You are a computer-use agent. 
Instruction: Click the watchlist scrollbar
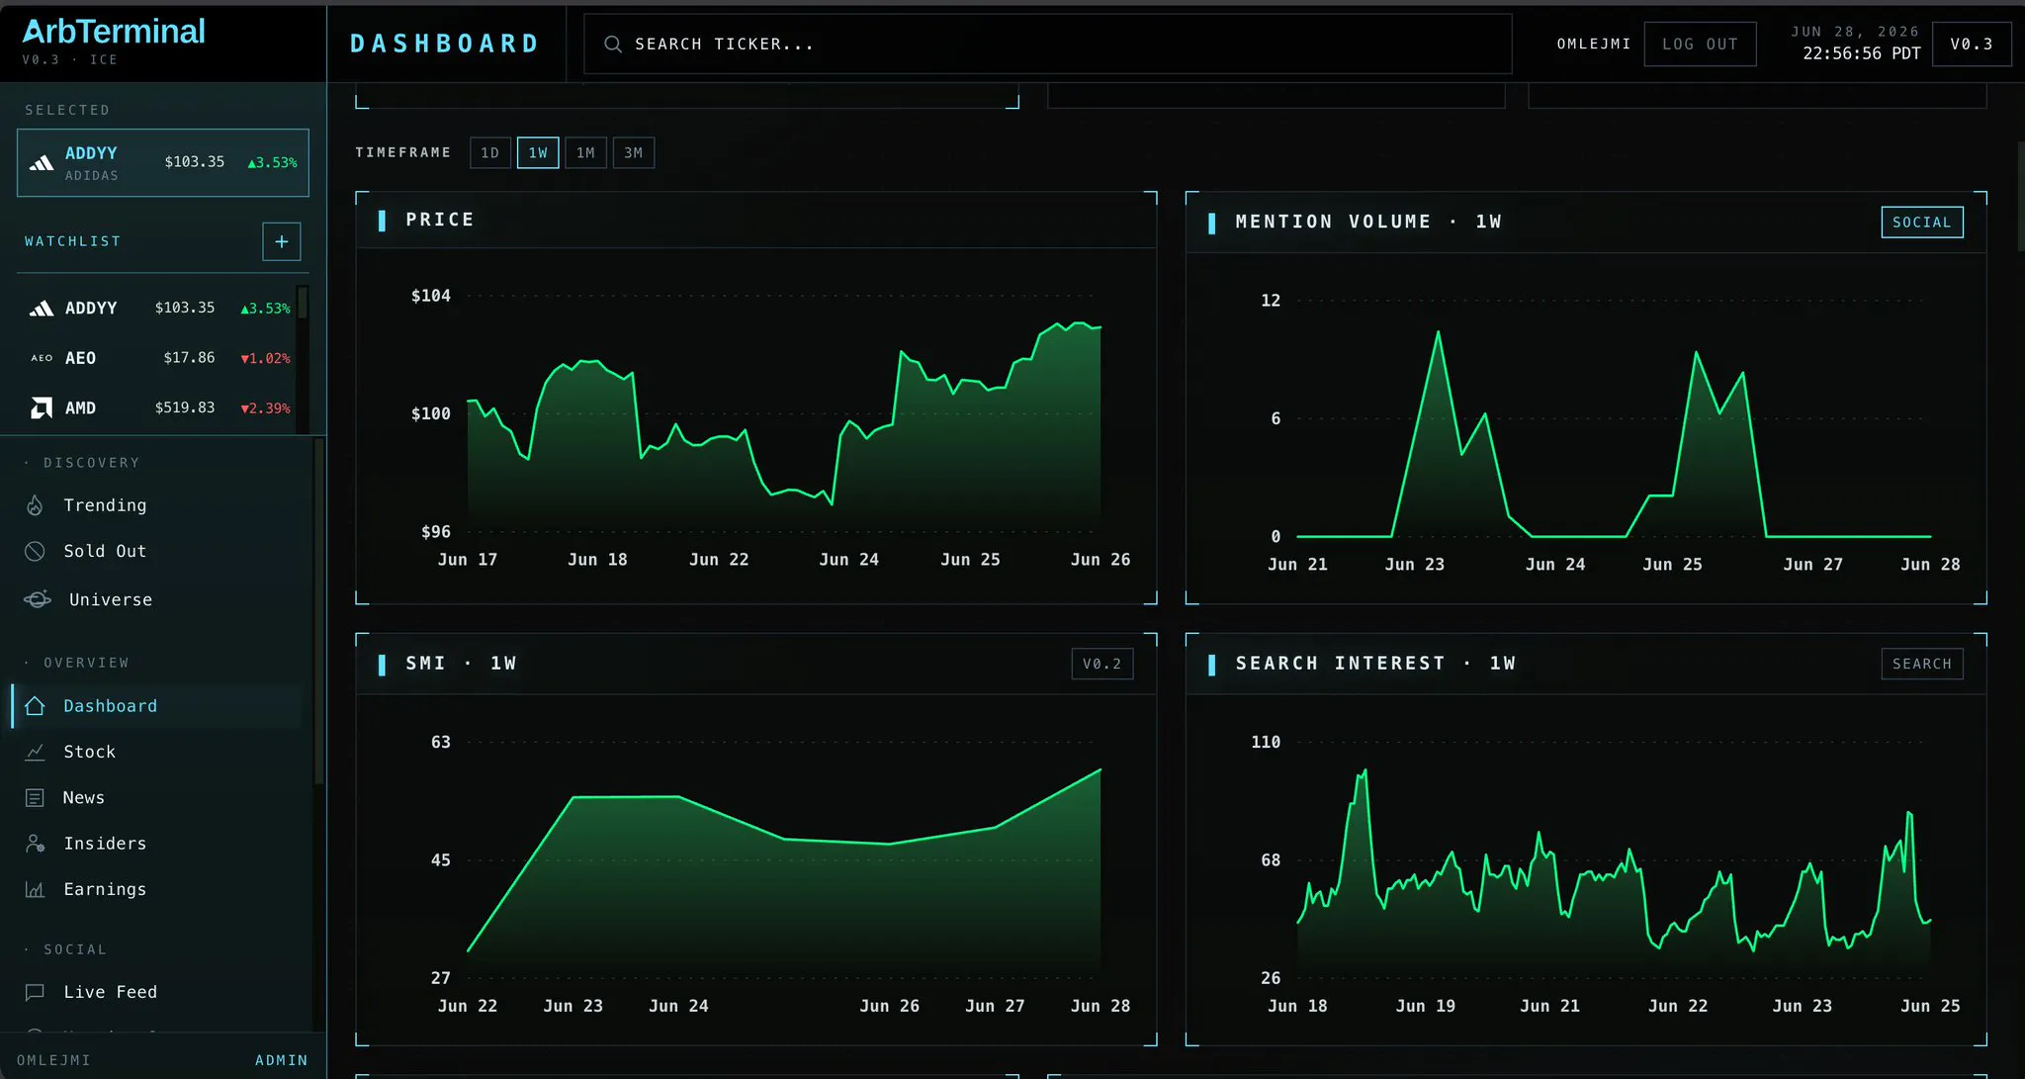[x=303, y=303]
